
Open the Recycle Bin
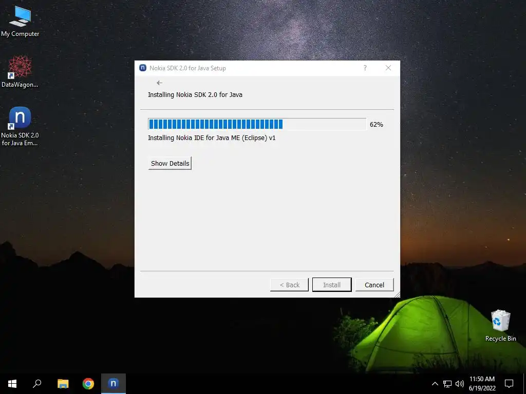pyautogui.click(x=500, y=325)
